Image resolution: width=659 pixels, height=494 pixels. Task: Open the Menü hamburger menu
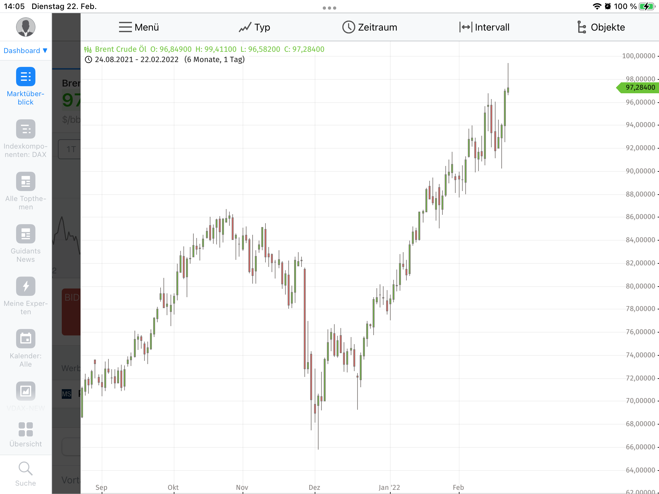pyautogui.click(x=139, y=27)
